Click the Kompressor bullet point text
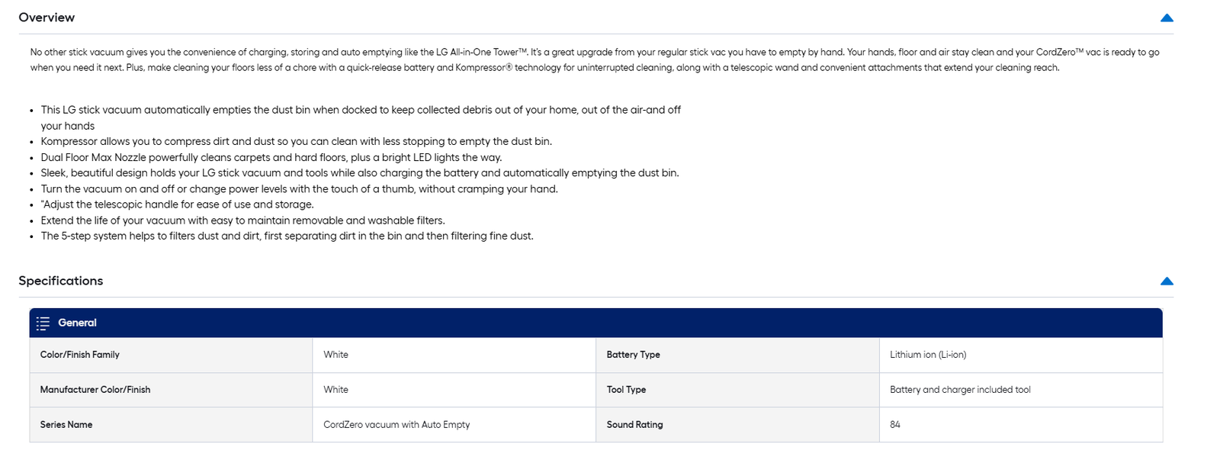 tap(296, 141)
